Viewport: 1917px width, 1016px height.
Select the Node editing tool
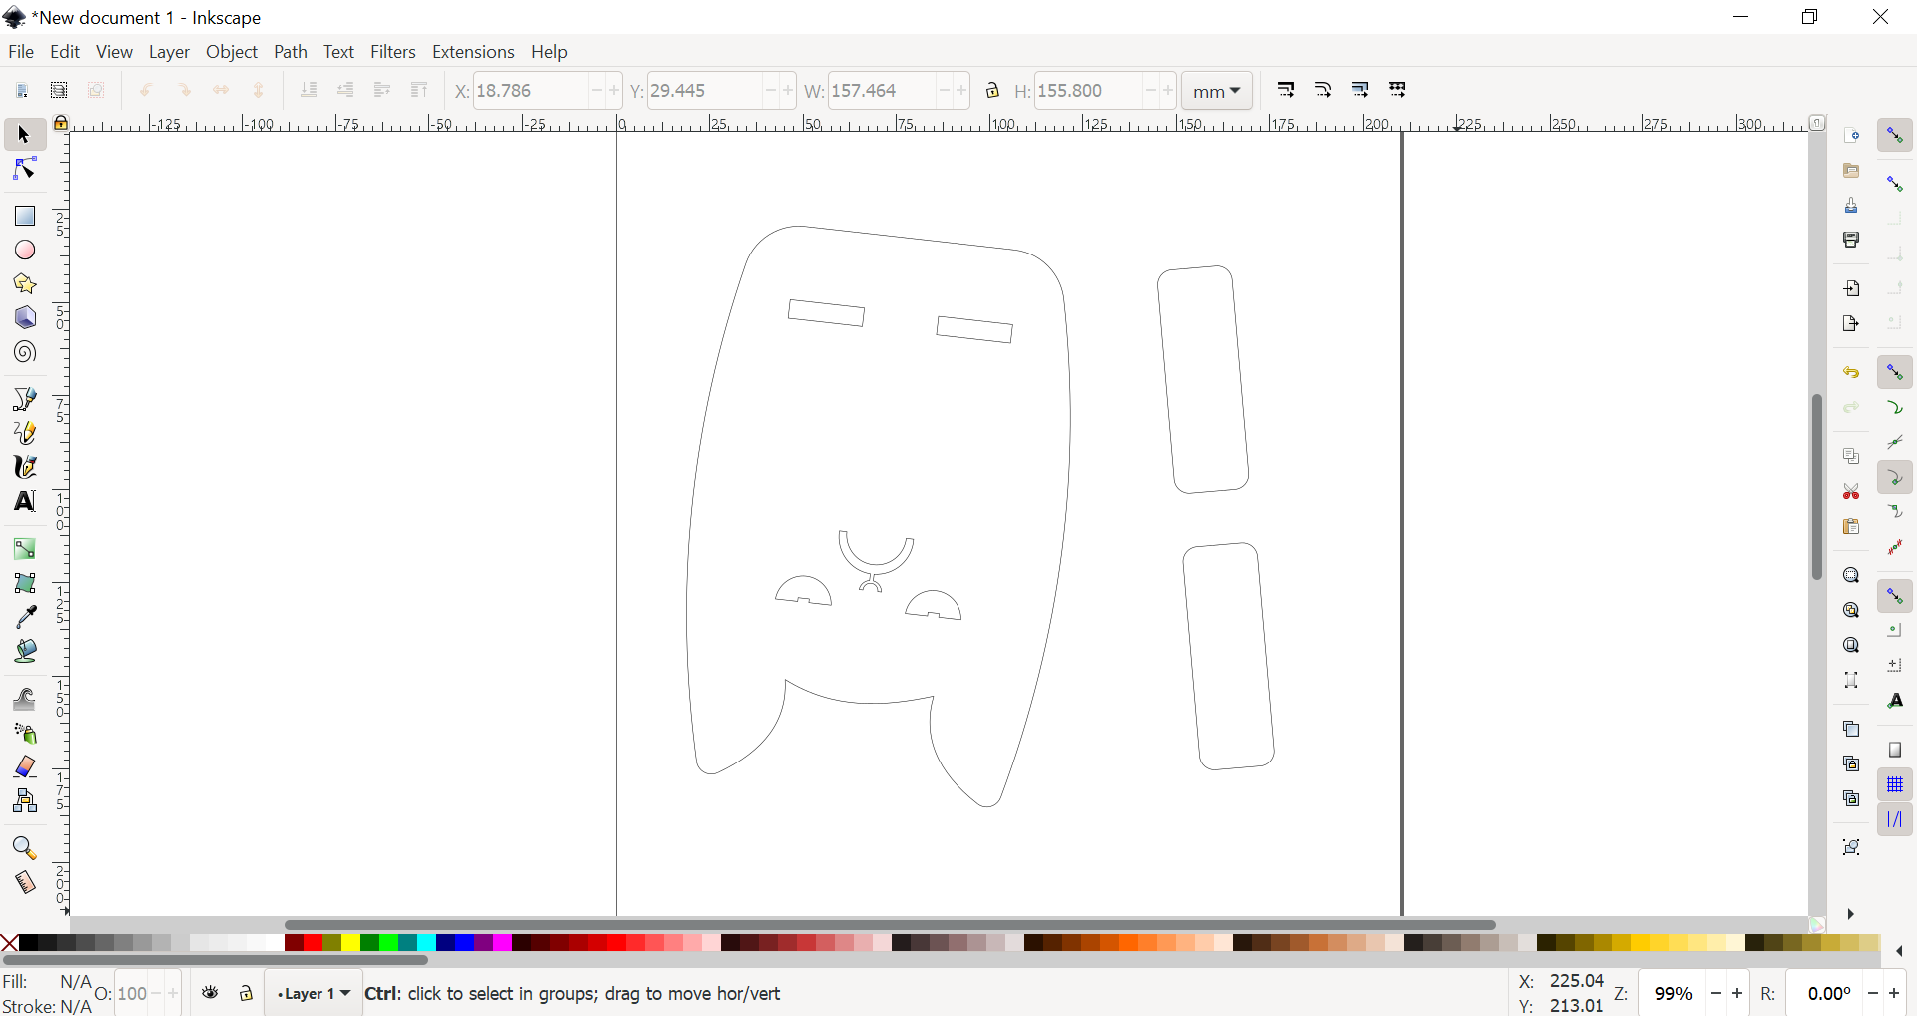click(24, 169)
